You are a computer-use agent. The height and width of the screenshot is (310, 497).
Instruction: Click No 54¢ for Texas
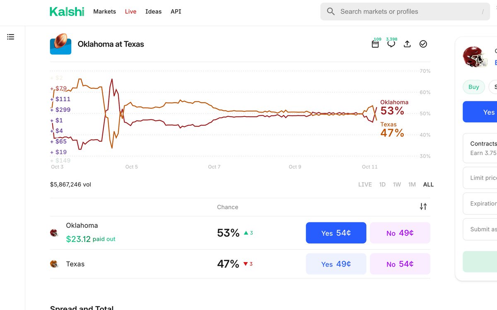pyautogui.click(x=400, y=264)
